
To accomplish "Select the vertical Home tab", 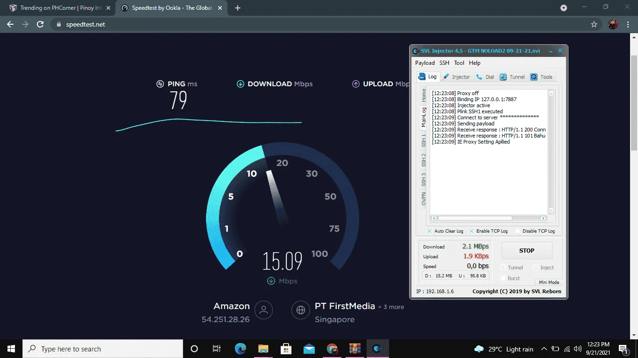I will pos(424,95).
